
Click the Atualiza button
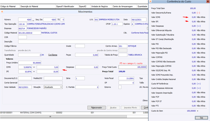click(113, 108)
